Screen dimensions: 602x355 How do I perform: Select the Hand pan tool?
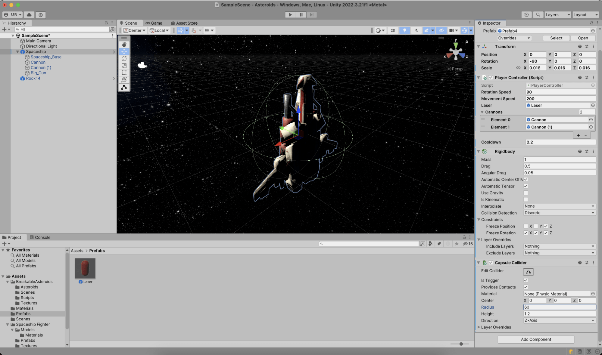(x=124, y=44)
